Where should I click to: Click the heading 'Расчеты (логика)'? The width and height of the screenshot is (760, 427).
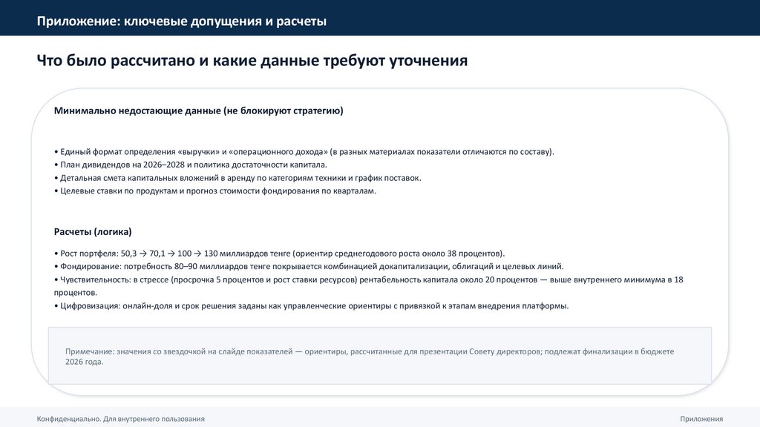93,231
